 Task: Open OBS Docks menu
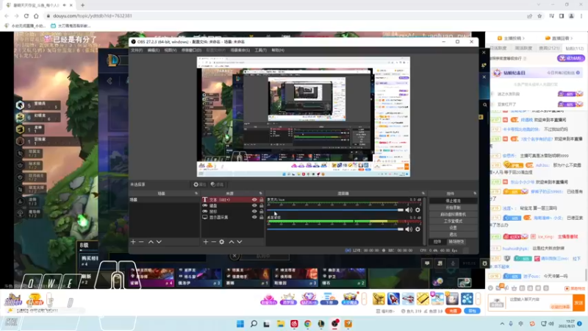pyautogui.click(x=191, y=50)
